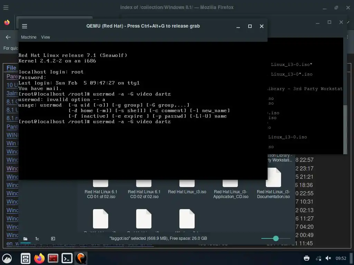Click the '6 18:36' timestamp in Firefox listing
Screen dimensions: 354x265
[304, 185]
